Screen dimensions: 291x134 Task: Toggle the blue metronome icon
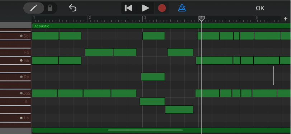click(182, 8)
